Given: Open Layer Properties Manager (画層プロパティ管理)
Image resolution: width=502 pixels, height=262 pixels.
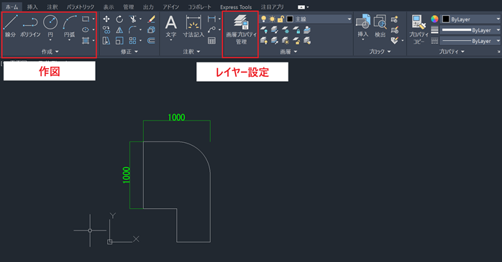Looking at the screenshot, I should [x=241, y=29].
